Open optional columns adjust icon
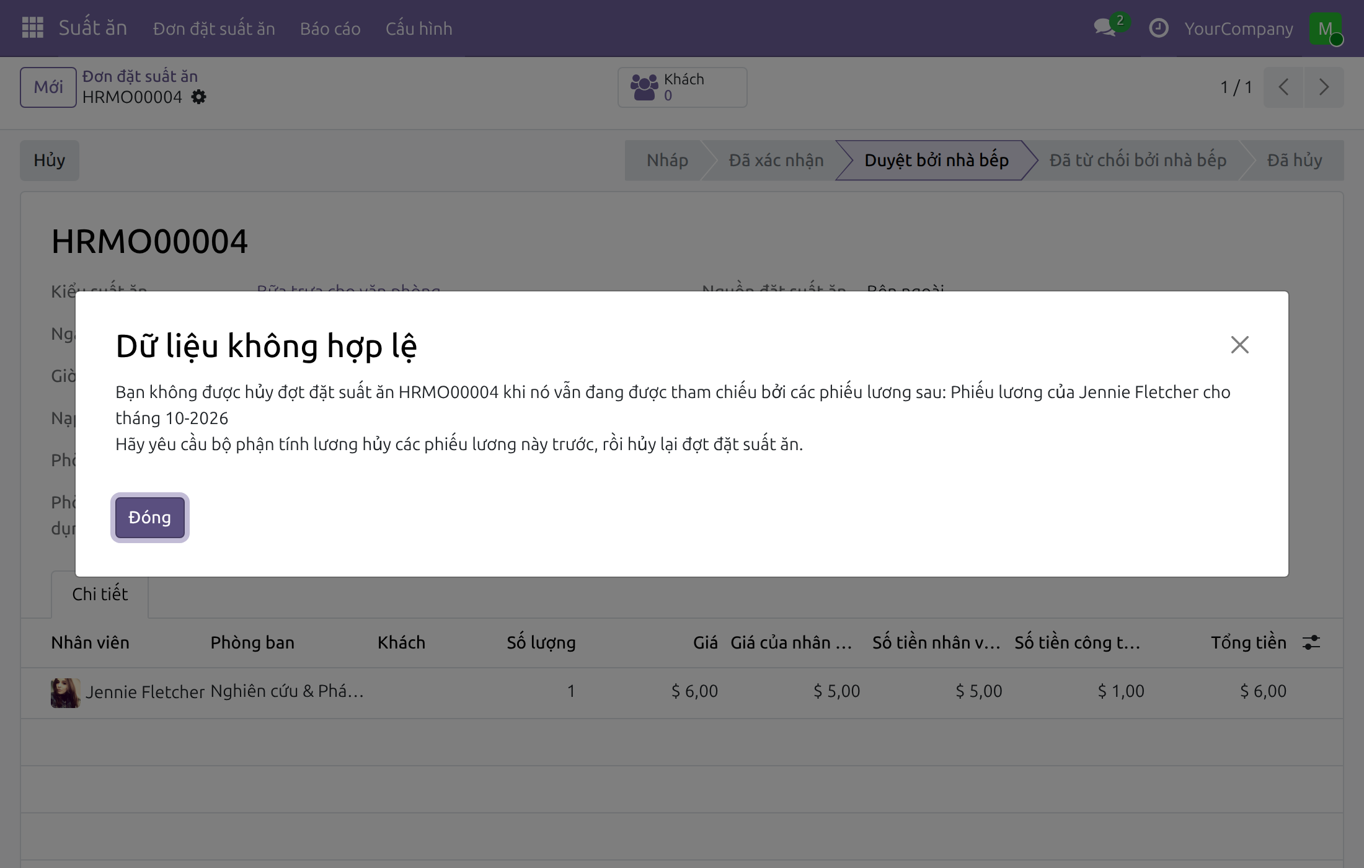The height and width of the screenshot is (868, 1364). [1311, 642]
